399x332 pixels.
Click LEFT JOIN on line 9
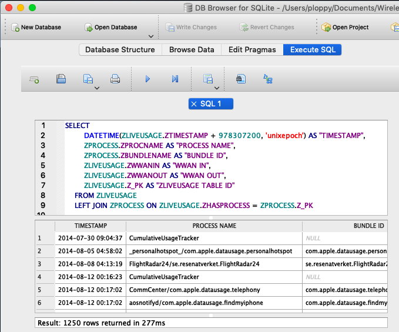[x=91, y=206]
